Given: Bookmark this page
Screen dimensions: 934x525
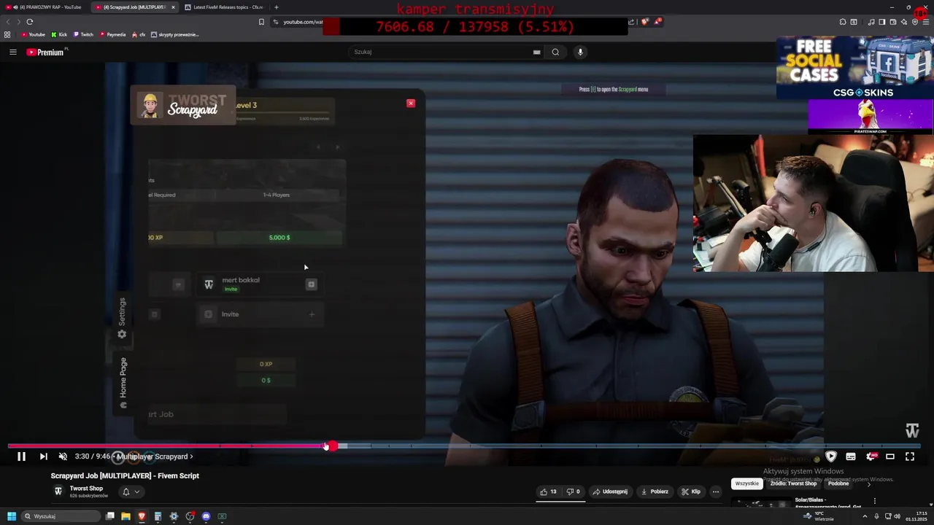Looking at the screenshot, I should click(x=261, y=22).
